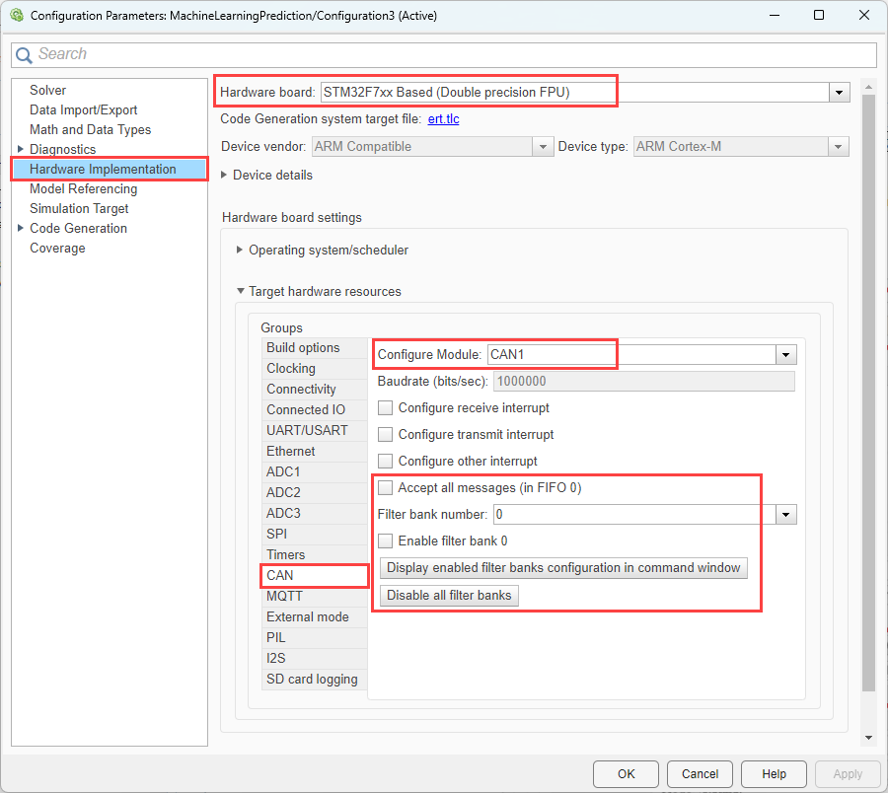Enable Configure receive interrupt
Image resolution: width=888 pixels, height=793 pixels.
[x=385, y=407]
